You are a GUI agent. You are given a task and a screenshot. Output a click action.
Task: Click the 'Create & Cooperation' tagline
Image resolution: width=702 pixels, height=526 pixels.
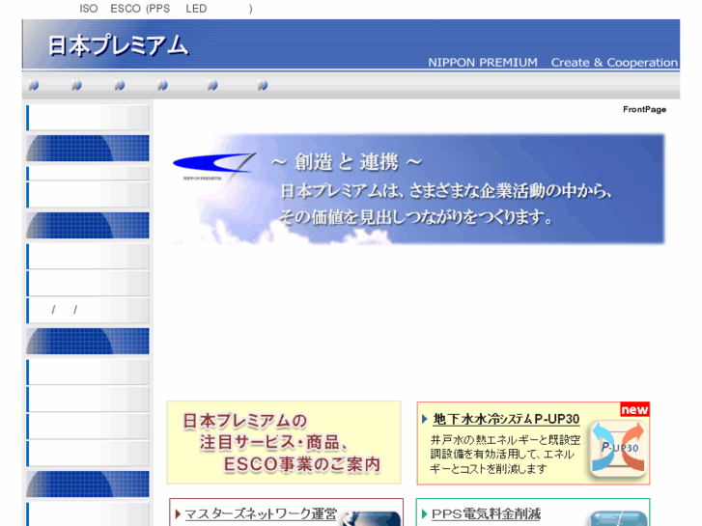(614, 62)
